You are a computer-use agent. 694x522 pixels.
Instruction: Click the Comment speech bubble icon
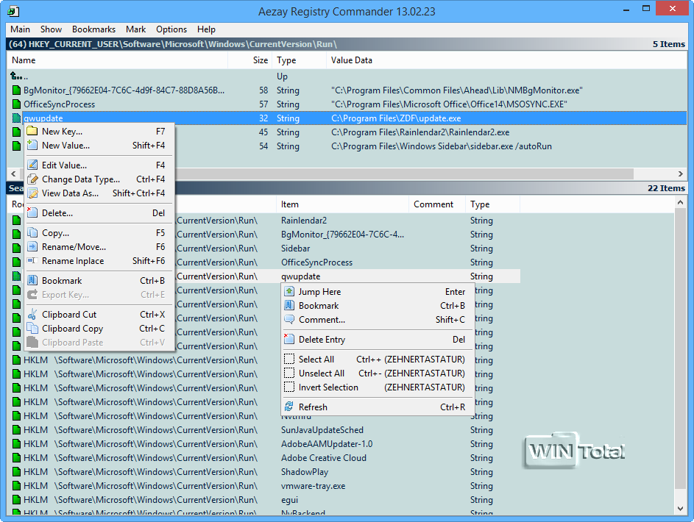[x=289, y=320]
